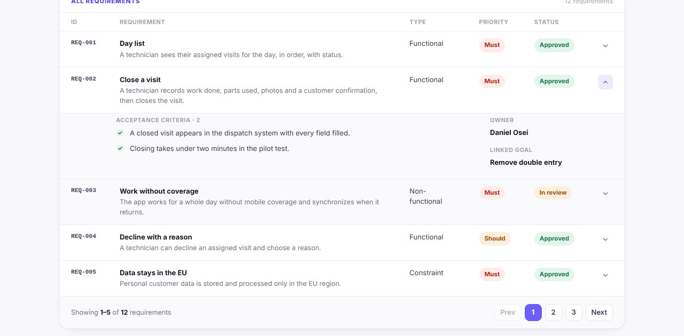Click the green check icon beside the dispatch system criterion
The height and width of the screenshot is (336, 684).
(120, 133)
